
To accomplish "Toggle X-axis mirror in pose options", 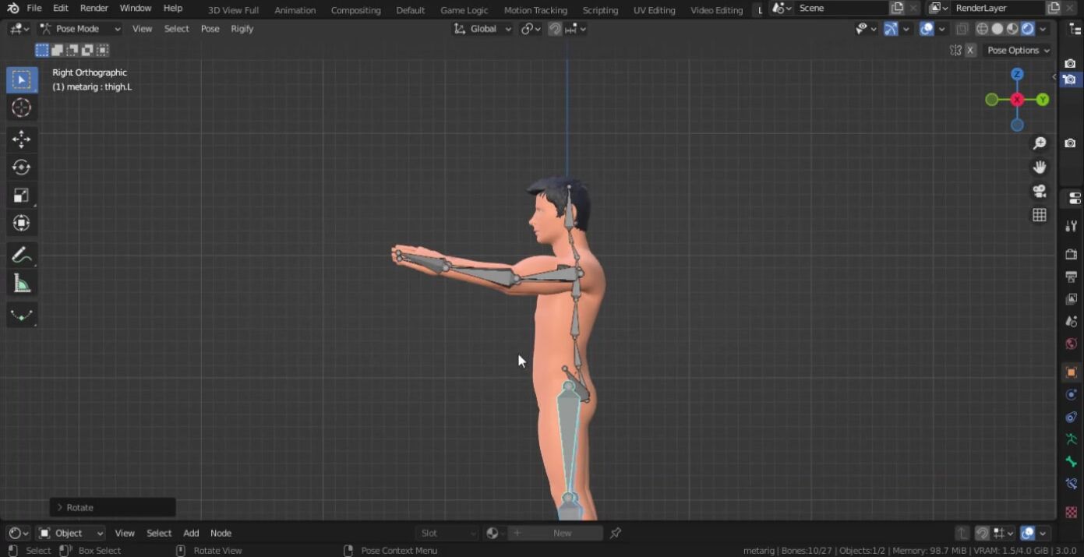I will pos(970,51).
